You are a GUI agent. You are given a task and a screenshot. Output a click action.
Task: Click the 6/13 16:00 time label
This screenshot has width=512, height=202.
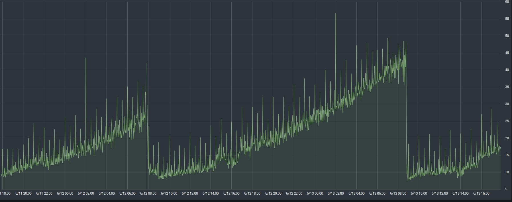click(481, 193)
